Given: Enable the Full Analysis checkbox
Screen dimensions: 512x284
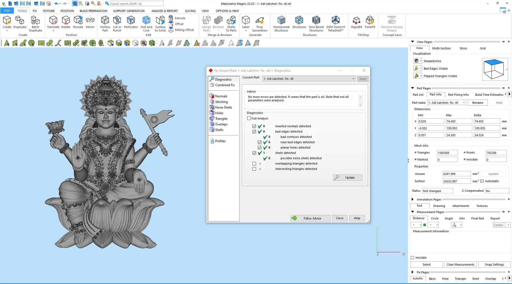Looking at the screenshot, I should pos(249,118).
